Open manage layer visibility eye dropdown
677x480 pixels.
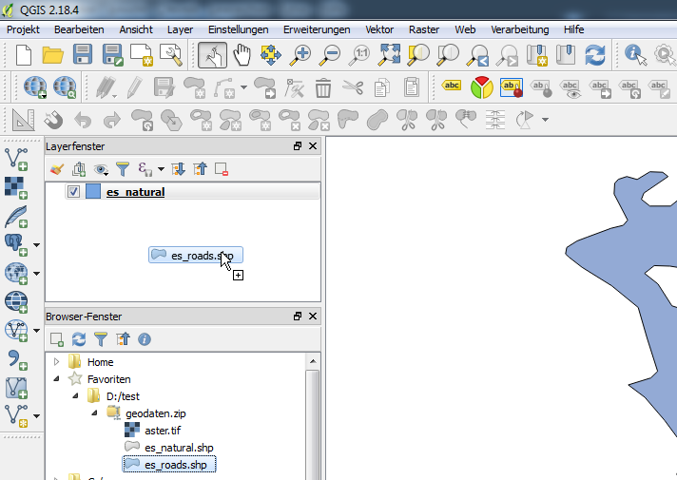[102, 169]
